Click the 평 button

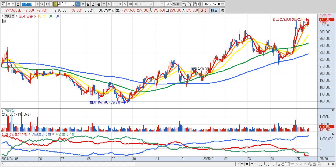(x=222, y=10)
